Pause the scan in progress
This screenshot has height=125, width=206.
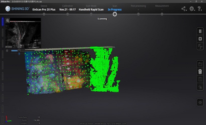coord(200,31)
